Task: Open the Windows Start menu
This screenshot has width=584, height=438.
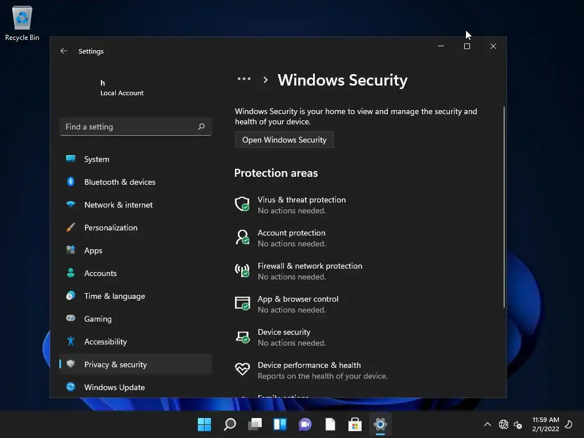Action: (x=204, y=424)
